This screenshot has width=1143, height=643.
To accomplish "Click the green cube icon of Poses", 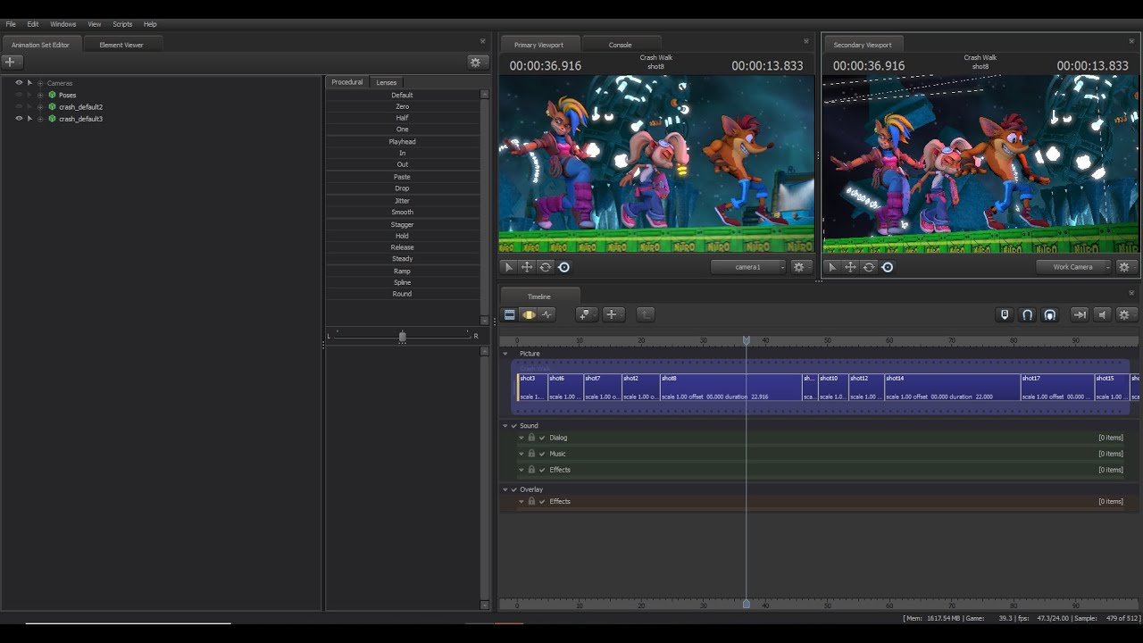I will pyautogui.click(x=52, y=95).
